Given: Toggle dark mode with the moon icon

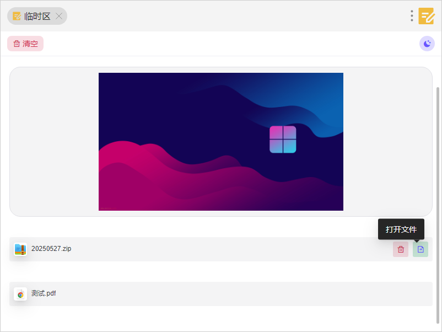Looking at the screenshot, I should pos(427,44).
